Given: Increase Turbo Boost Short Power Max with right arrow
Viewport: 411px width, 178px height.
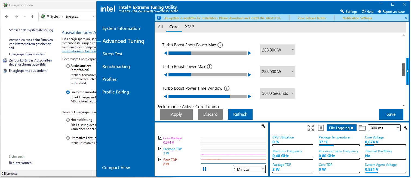Looking at the screenshot, I should click(x=249, y=53).
